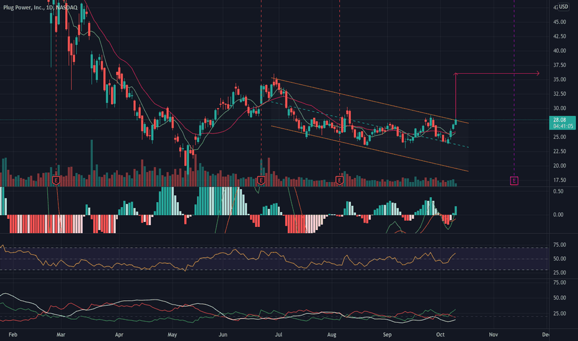Click the purple upcoming earnings marker in November

coord(514,180)
